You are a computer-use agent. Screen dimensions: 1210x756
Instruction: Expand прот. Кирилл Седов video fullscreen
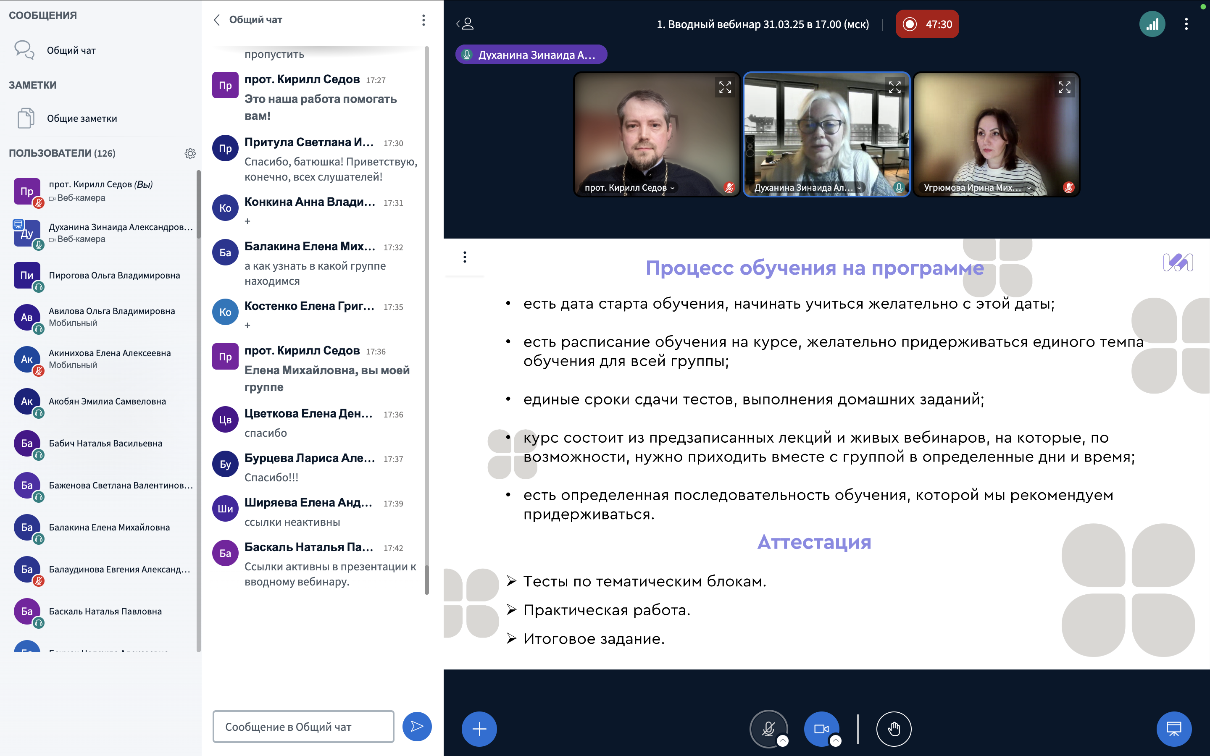coord(724,87)
